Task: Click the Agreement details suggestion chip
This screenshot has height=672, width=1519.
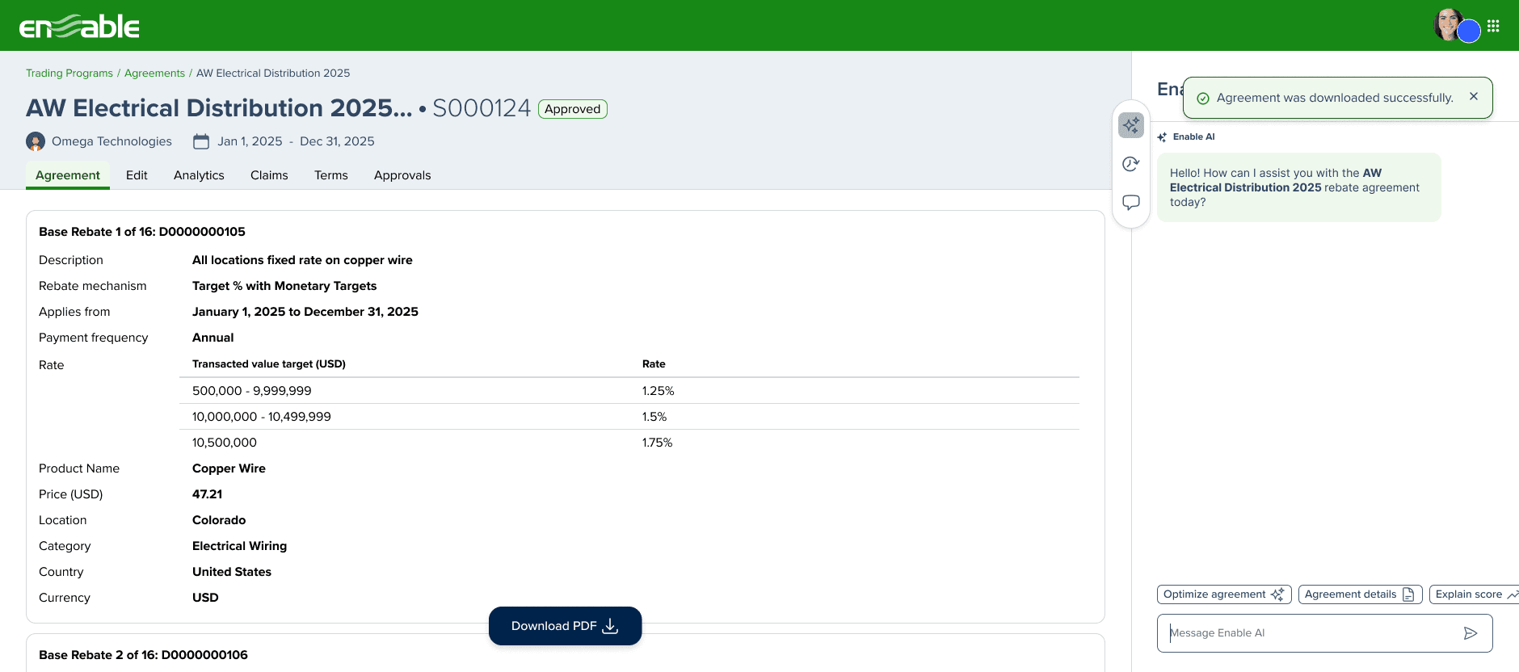Action: (1360, 594)
